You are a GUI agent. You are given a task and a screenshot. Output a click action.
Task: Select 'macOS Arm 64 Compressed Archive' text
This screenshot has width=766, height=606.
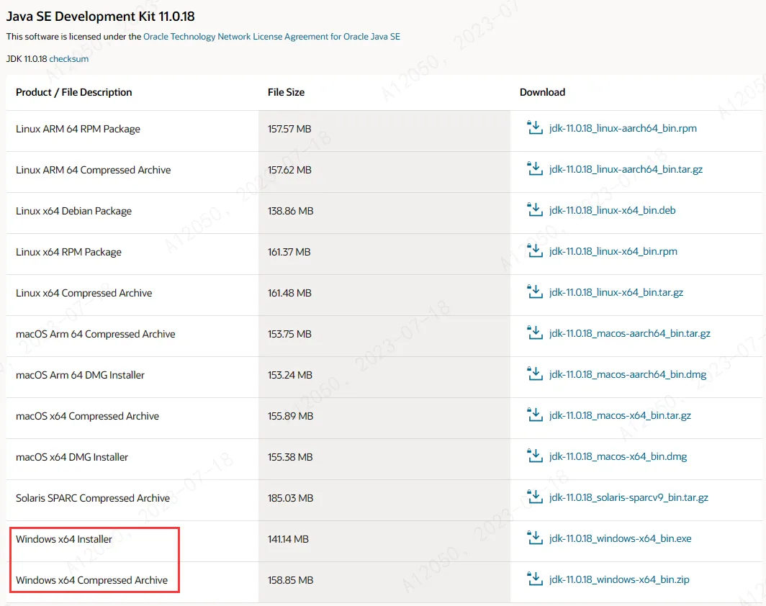[95, 334]
